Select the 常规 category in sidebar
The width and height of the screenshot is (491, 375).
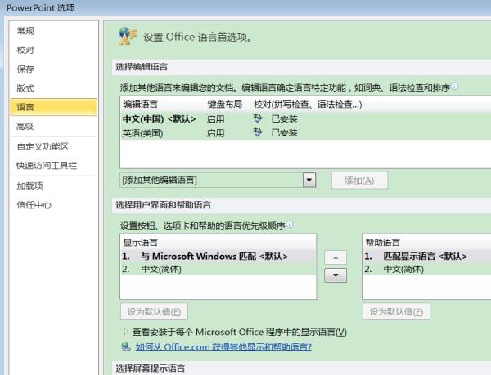[25, 31]
